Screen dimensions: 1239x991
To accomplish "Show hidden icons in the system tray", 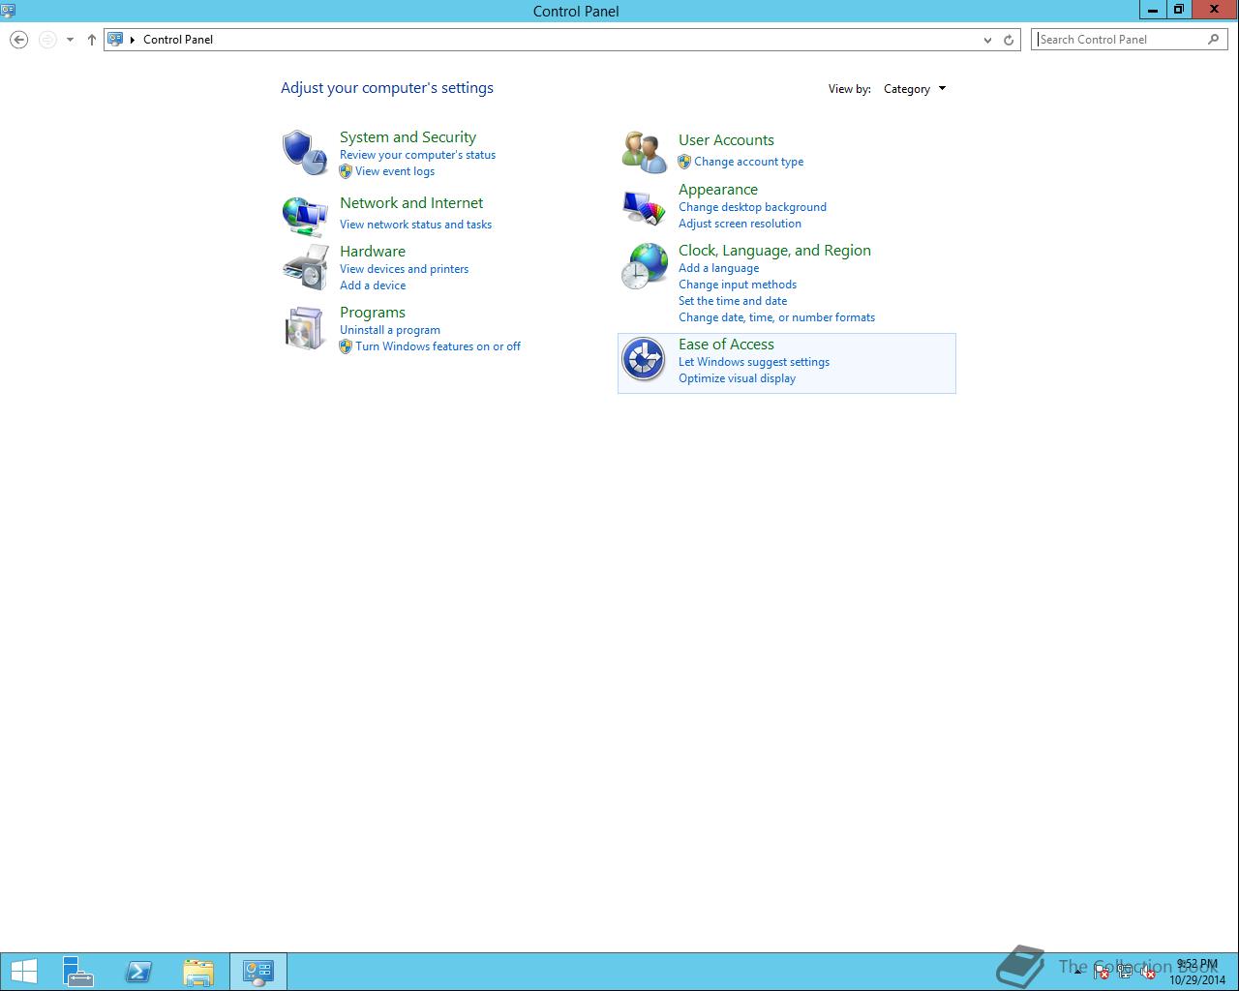I will [x=1077, y=972].
